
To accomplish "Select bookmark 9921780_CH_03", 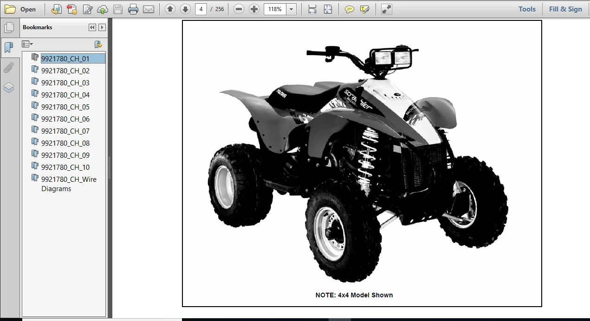I will (65, 83).
